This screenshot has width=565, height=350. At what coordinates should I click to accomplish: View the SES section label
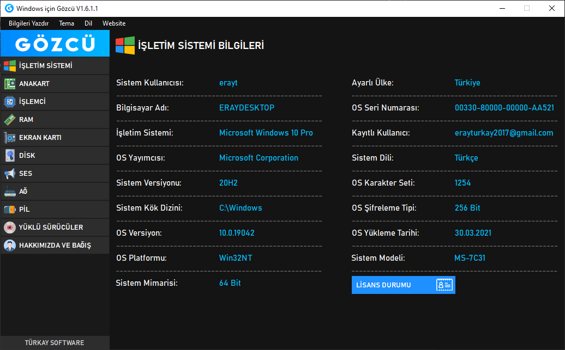pyautogui.click(x=26, y=174)
